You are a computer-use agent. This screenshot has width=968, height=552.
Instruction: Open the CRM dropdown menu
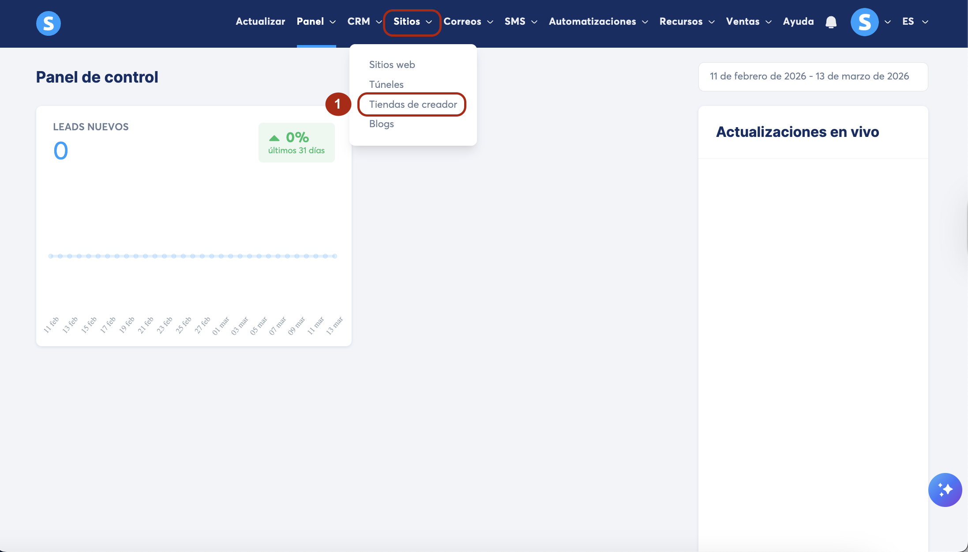[364, 22]
